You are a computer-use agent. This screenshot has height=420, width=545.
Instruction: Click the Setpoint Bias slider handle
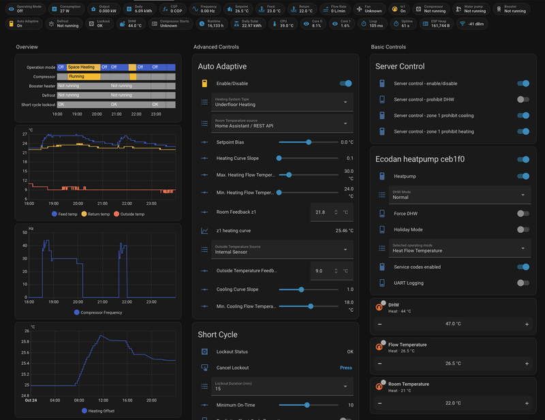(x=309, y=142)
